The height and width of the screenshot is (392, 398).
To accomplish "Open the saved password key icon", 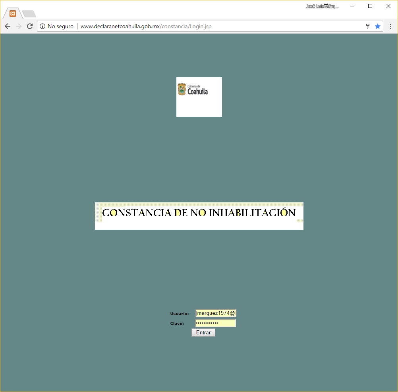I will coord(368,26).
